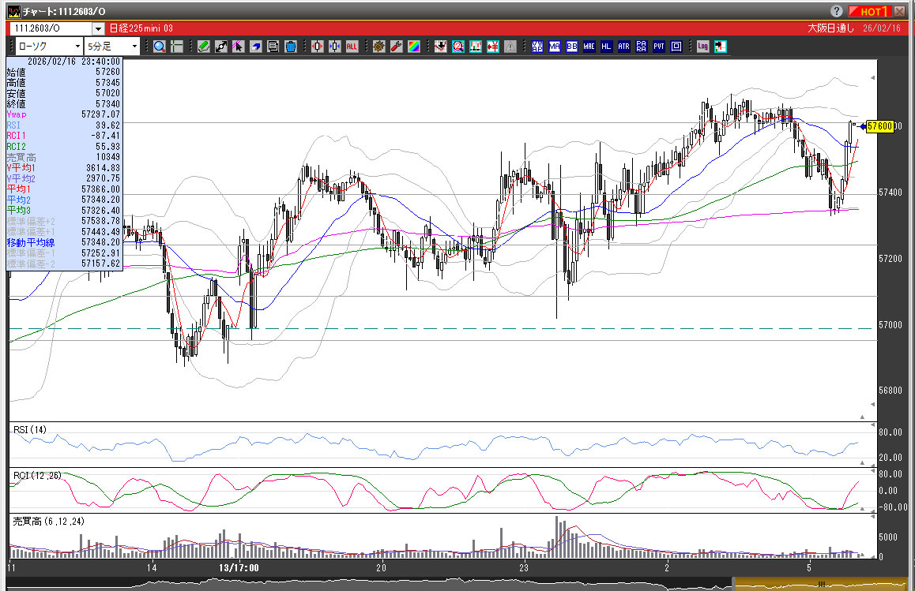This screenshot has width=915, height=591.
Task: Activate the eraser tool in toolbar
Action: [x=255, y=47]
